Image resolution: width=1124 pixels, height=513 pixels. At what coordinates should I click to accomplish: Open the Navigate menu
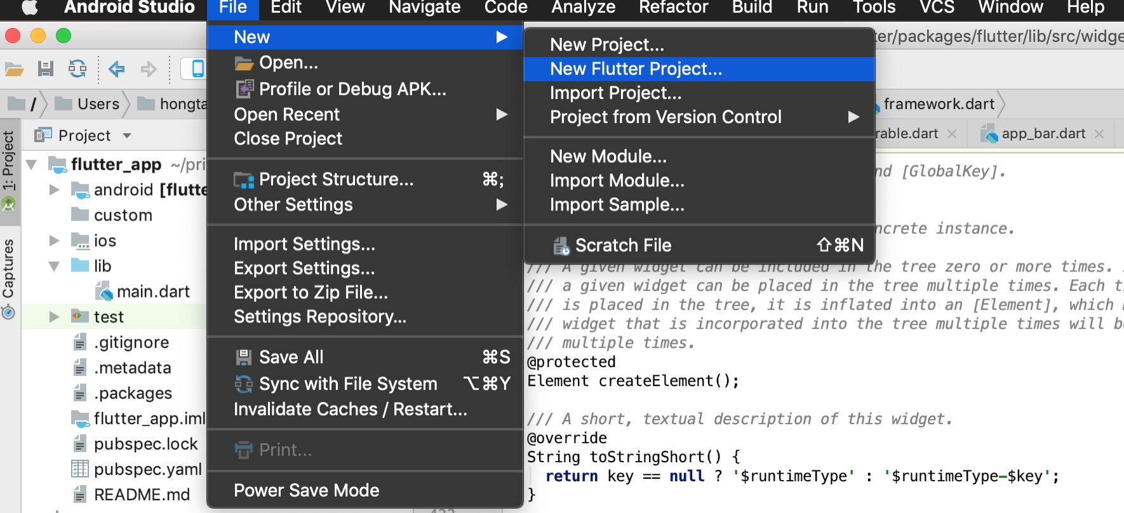(425, 8)
